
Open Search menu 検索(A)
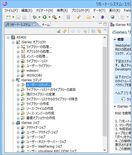(62, 11)
